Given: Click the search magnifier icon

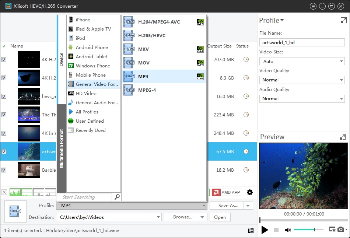Looking at the screenshot, I should click(x=117, y=197).
